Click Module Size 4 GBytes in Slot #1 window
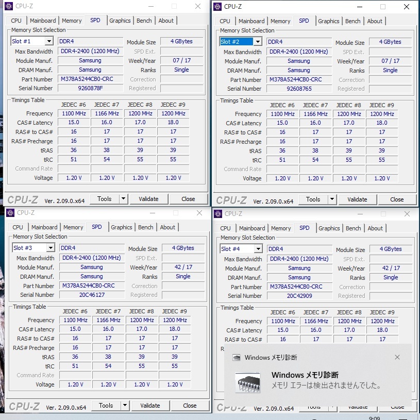 181,41
